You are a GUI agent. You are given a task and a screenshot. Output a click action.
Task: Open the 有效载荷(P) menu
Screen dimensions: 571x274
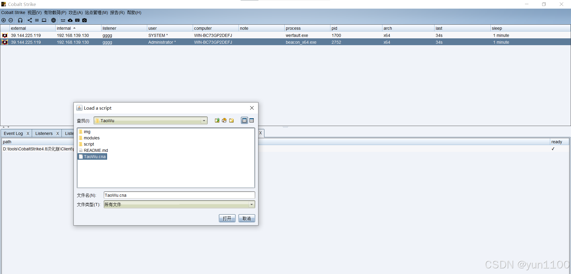click(x=55, y=12)
